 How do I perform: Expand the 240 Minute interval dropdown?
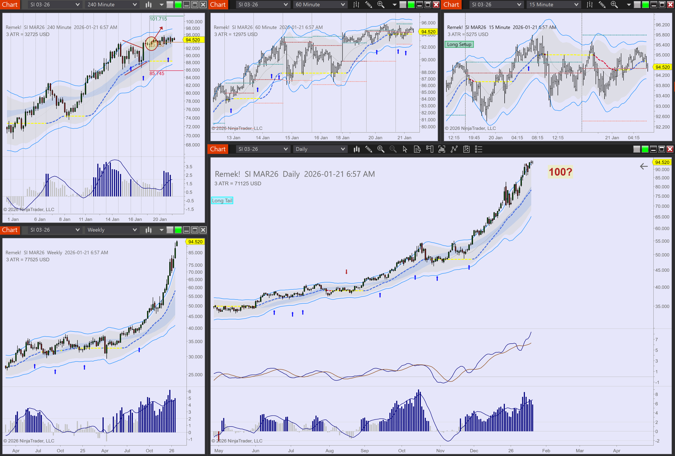click(x=112, y=5)
